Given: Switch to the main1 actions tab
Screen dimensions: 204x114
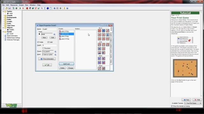Looking at the screenshot, I should coord(111,35).
